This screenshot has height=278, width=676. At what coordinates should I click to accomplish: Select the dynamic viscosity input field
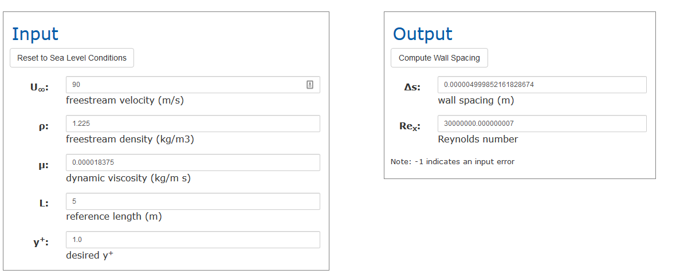click(192, 162)
